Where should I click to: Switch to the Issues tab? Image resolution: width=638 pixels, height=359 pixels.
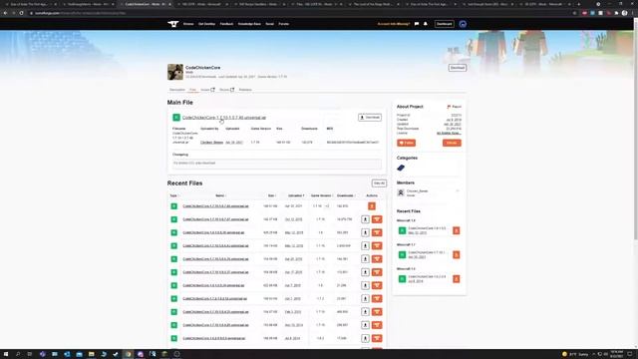[207, 90]
